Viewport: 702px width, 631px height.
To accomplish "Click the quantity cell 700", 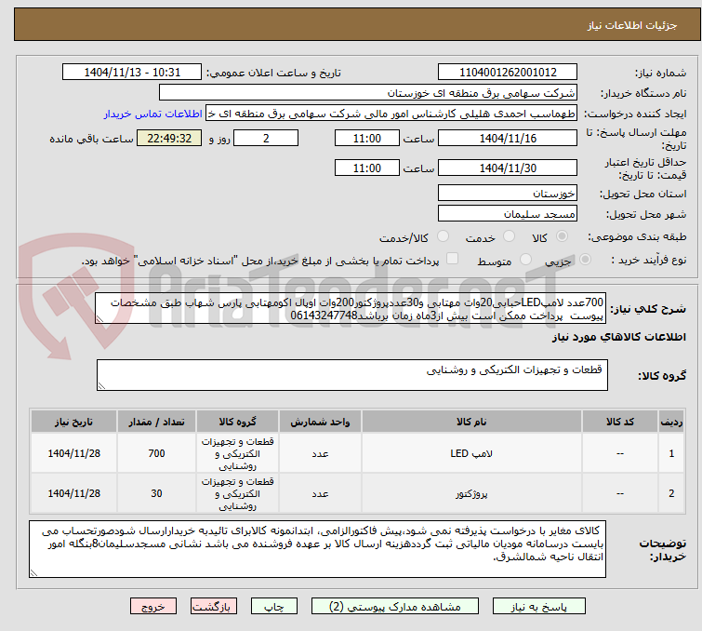I will (156, 453).
